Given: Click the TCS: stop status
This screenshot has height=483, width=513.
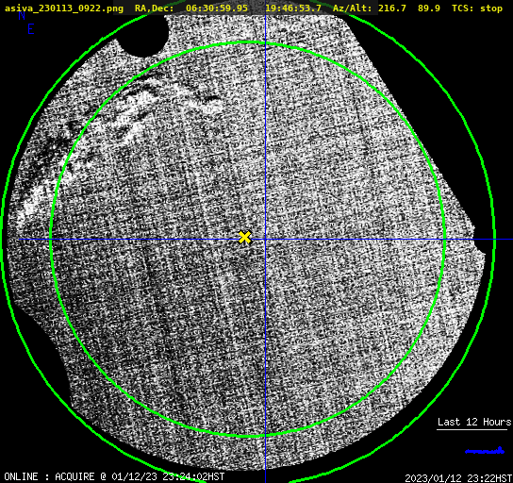Looking at the screenshot, I should point(477,8).
